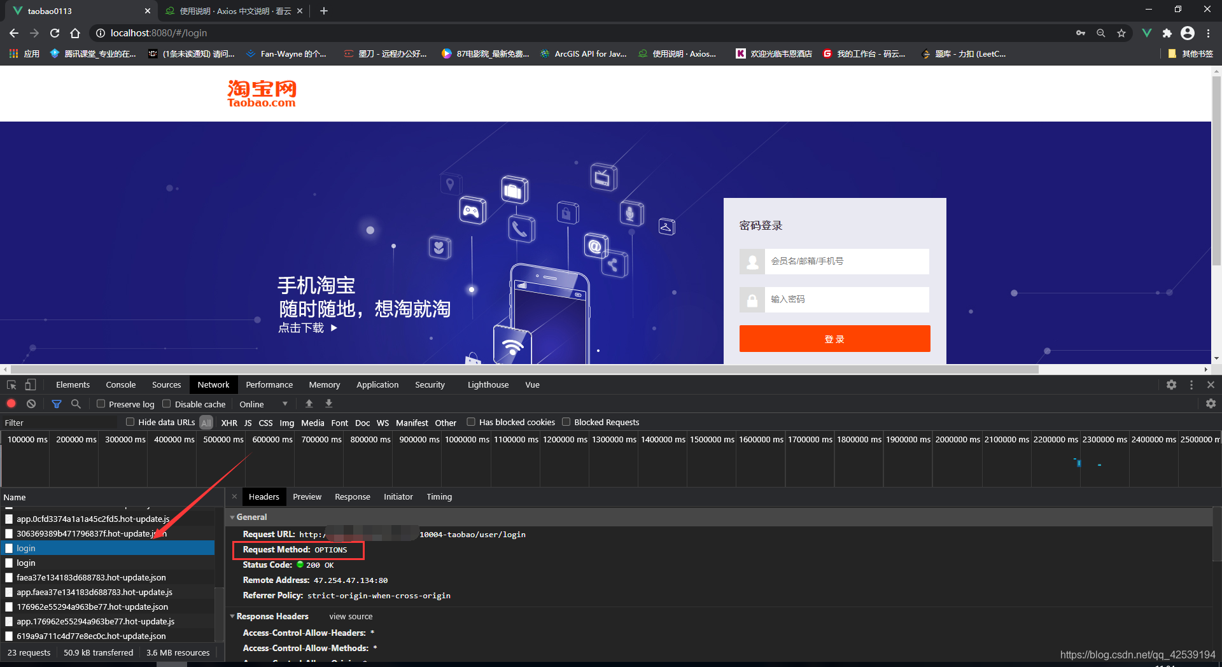The width and height of the screenshot is (1222, 667).
Task: Enable the Preserve log checkbox
Action: tap(101, 404)
